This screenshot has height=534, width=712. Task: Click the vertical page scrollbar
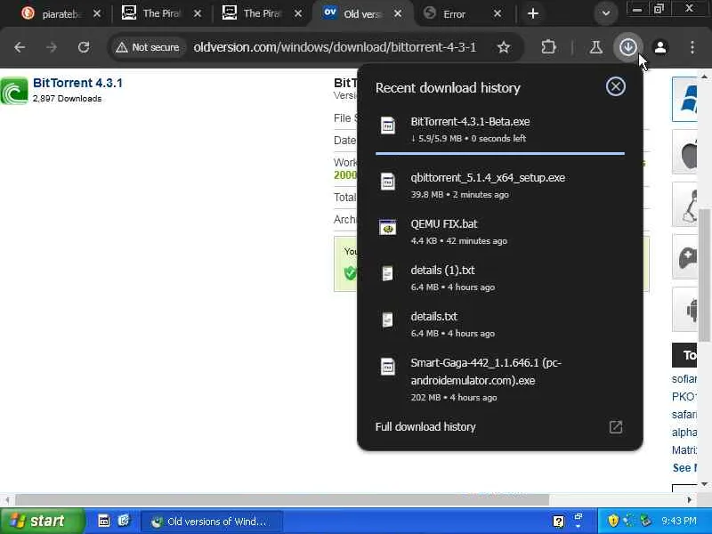tap(704, 275)
